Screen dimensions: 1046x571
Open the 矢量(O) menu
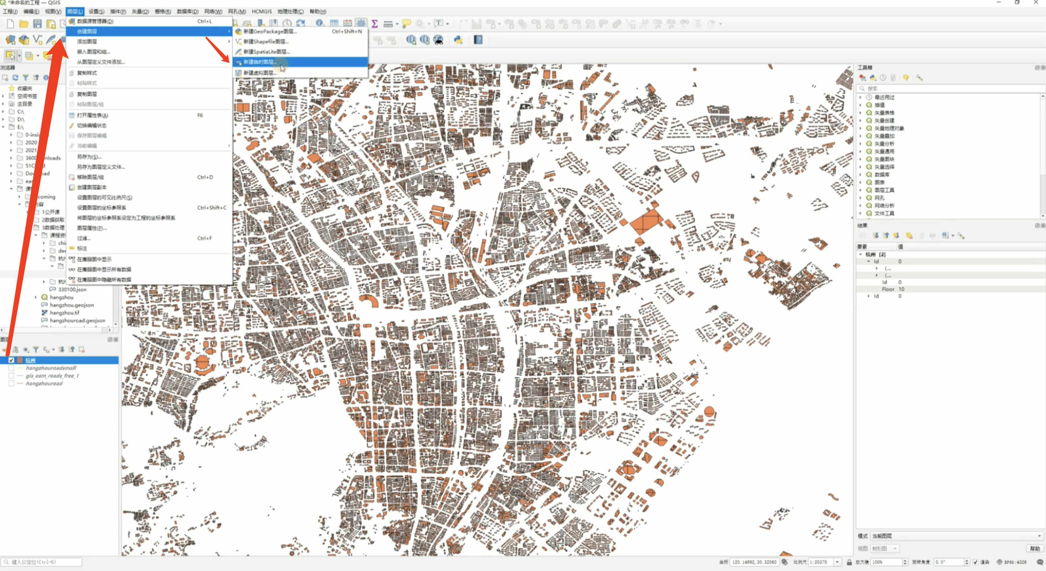click(x=140, y=11)
